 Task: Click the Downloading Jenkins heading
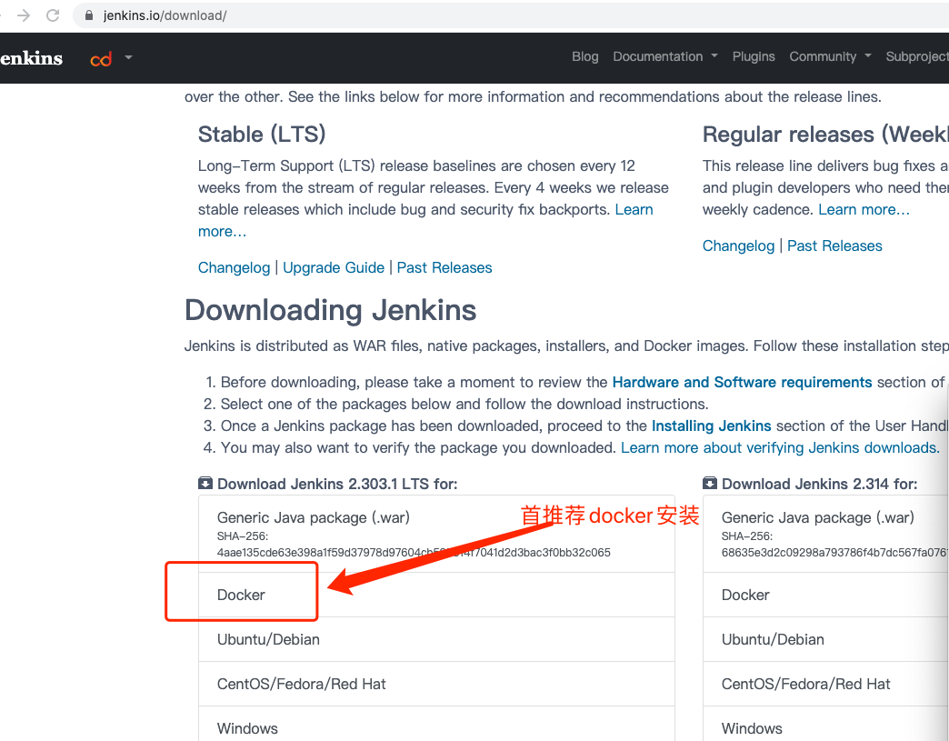[x=331, y=310]
